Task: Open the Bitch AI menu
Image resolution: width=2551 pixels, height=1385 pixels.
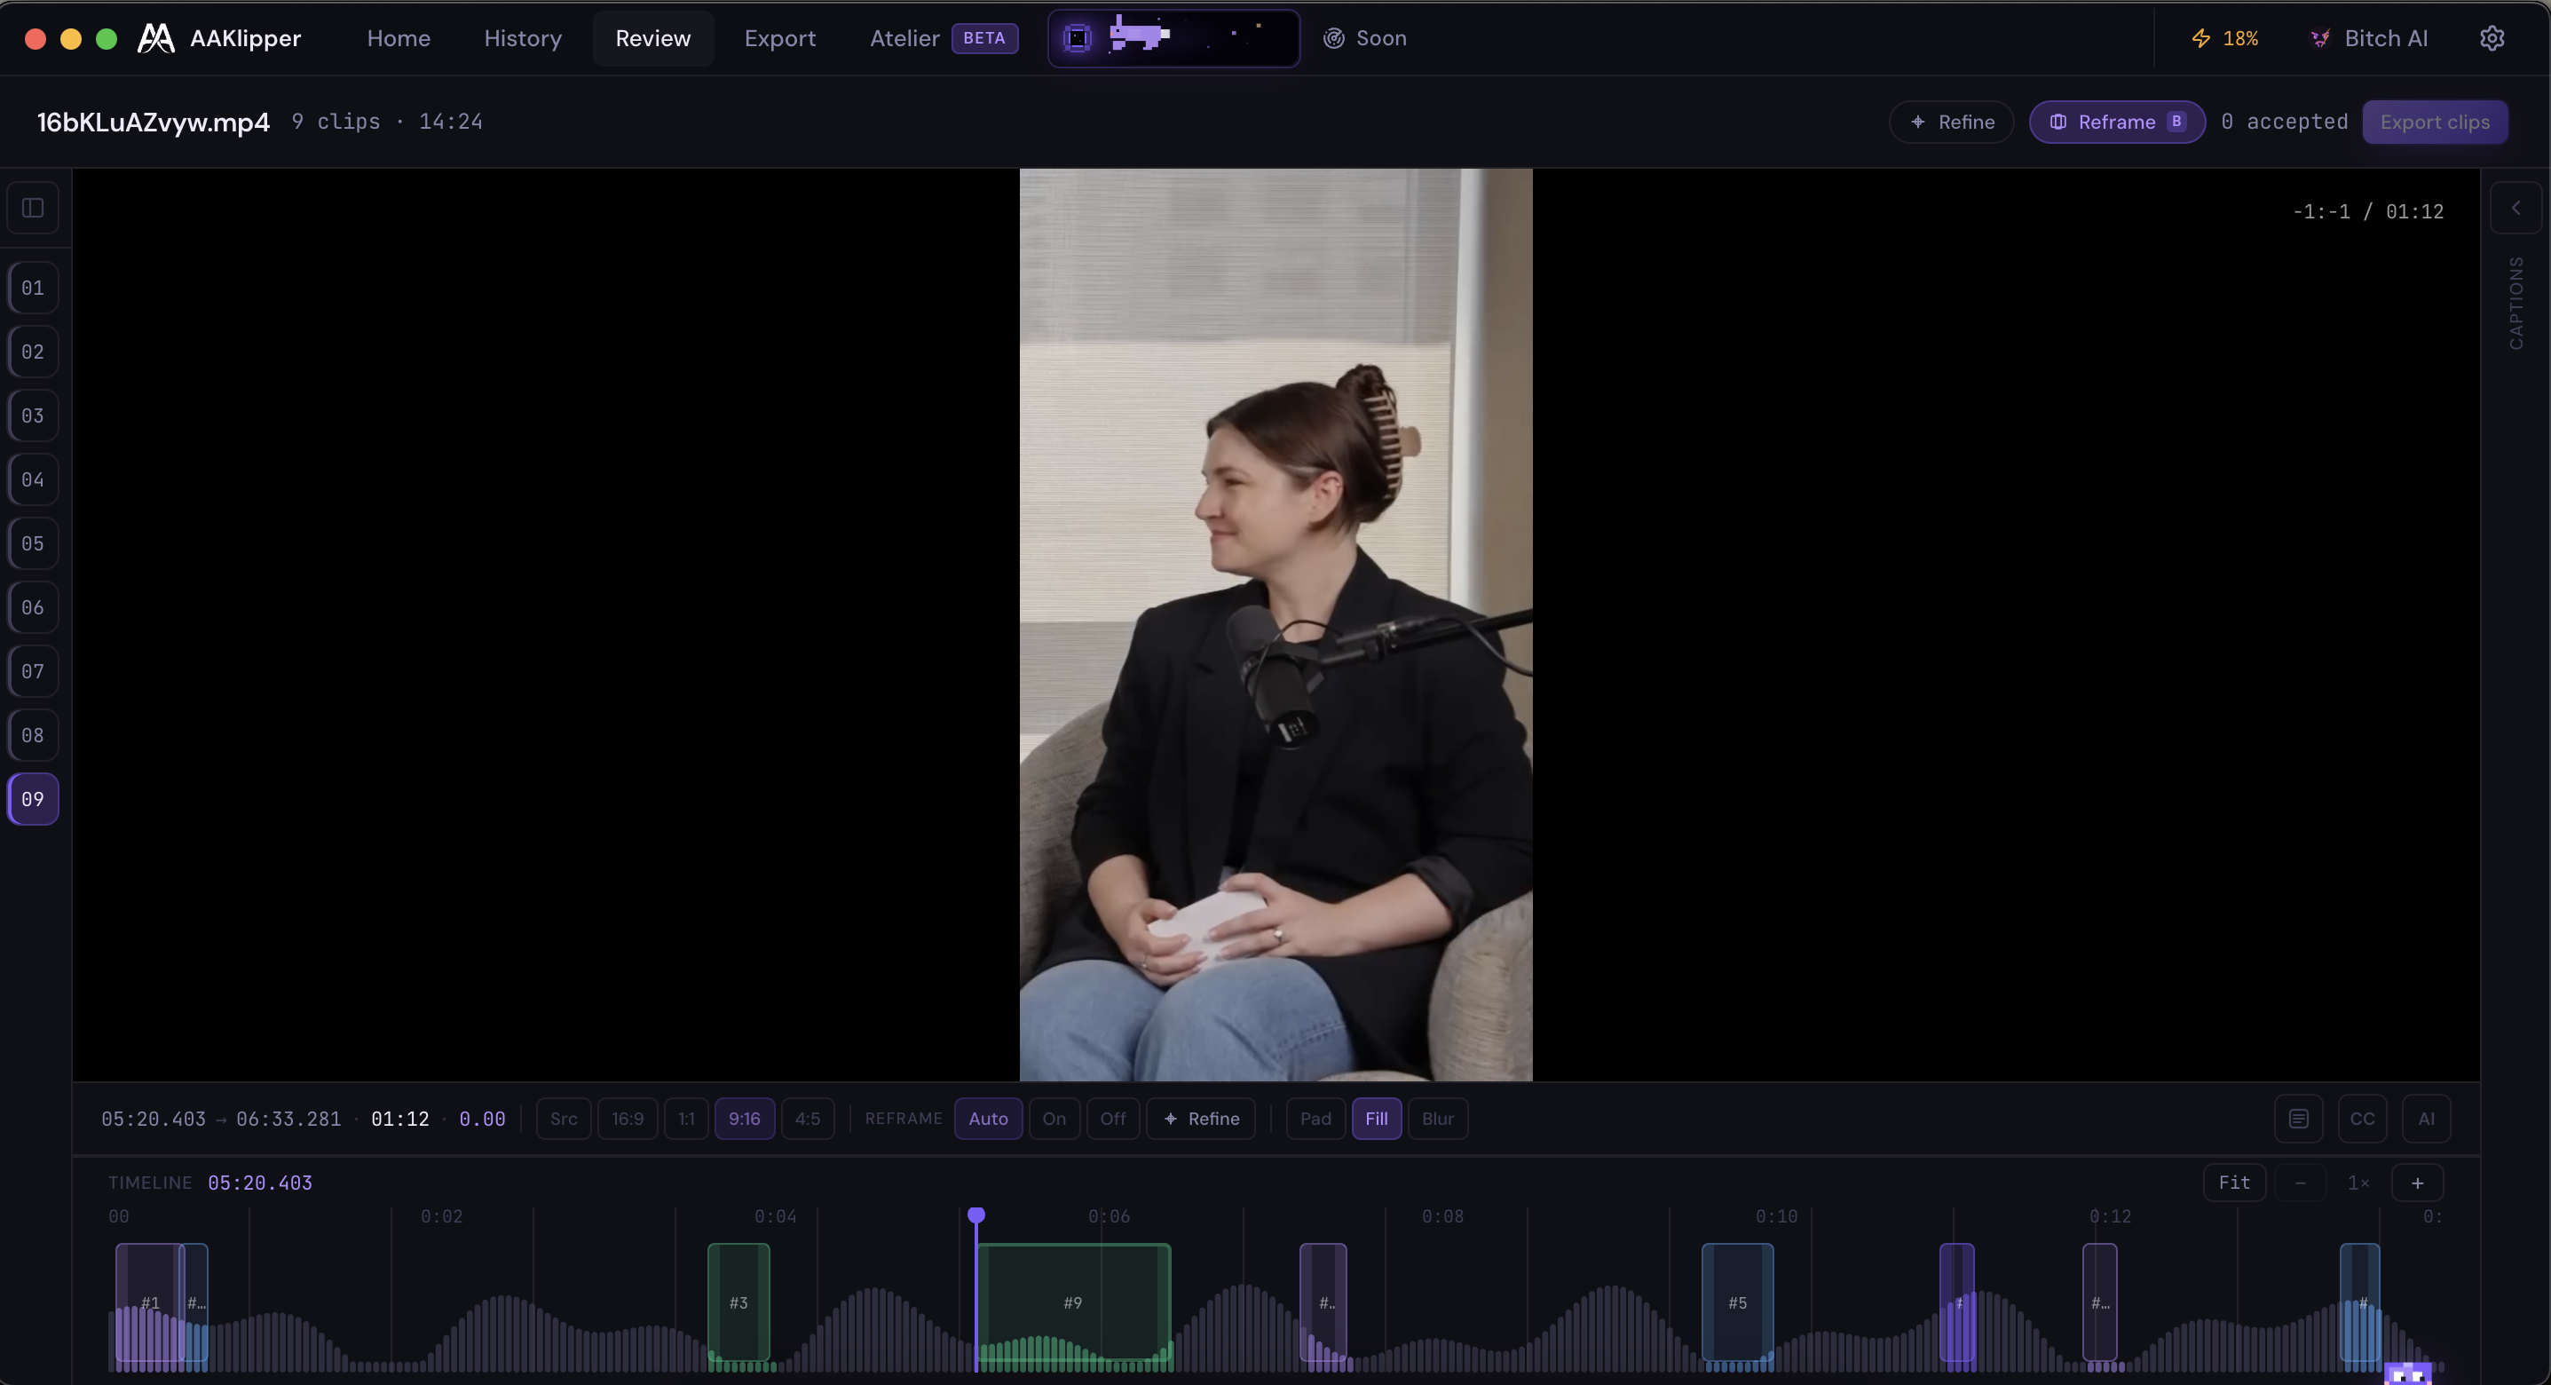Action: pyautogui.click(x=2369, y=39)
